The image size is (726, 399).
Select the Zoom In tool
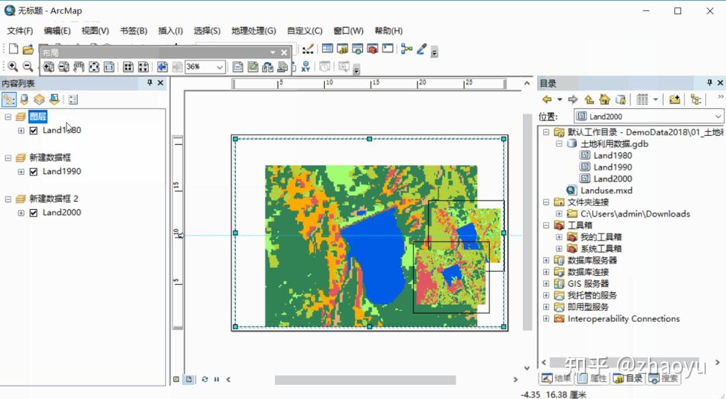(x=12, y=67)
